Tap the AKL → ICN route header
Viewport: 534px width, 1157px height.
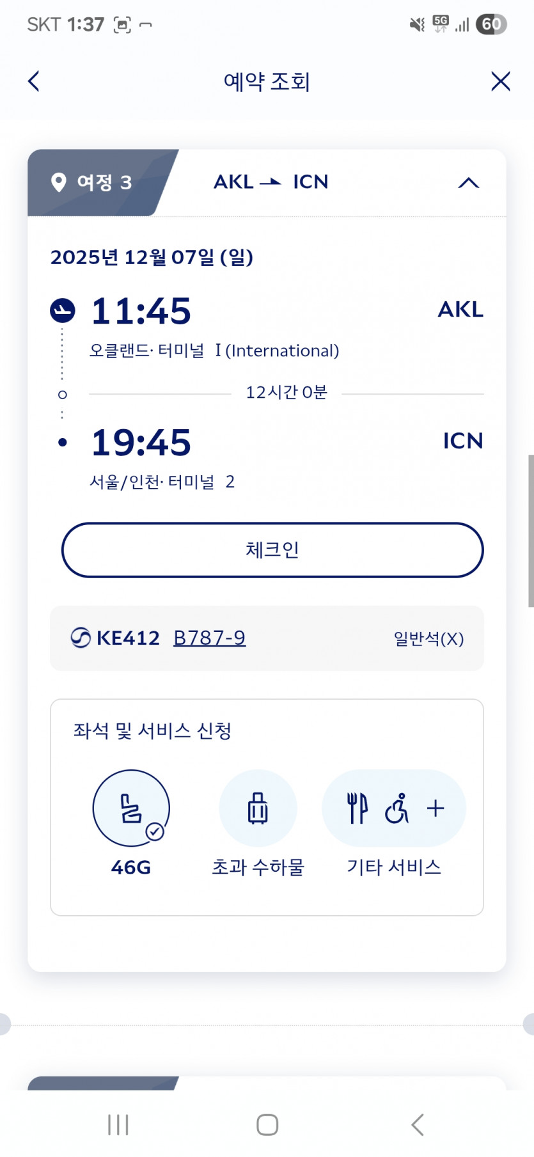point(271,182)
